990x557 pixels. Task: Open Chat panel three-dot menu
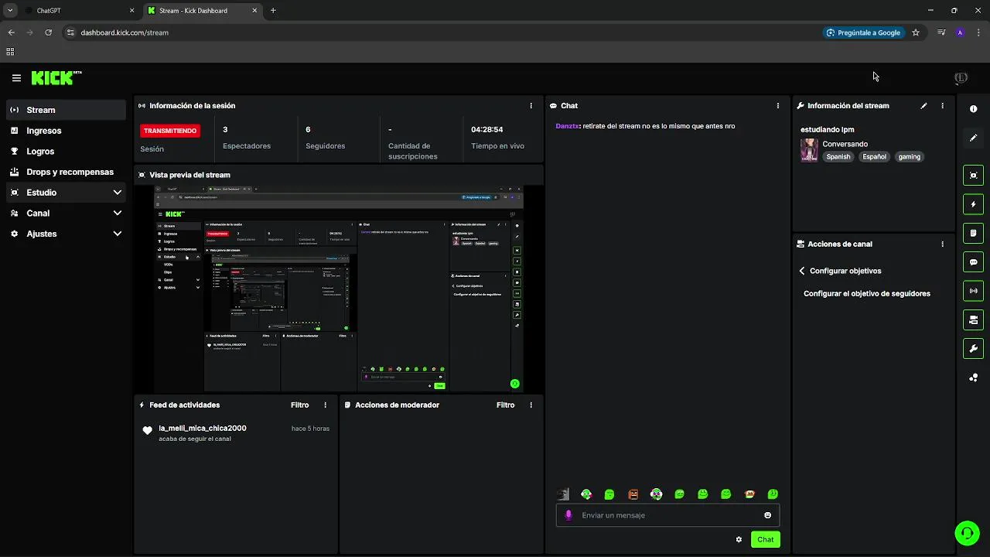click(x=778, y=106)
